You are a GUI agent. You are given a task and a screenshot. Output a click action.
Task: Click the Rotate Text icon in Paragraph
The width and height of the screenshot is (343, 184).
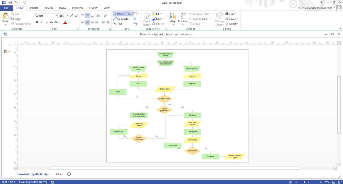(105, 15)
